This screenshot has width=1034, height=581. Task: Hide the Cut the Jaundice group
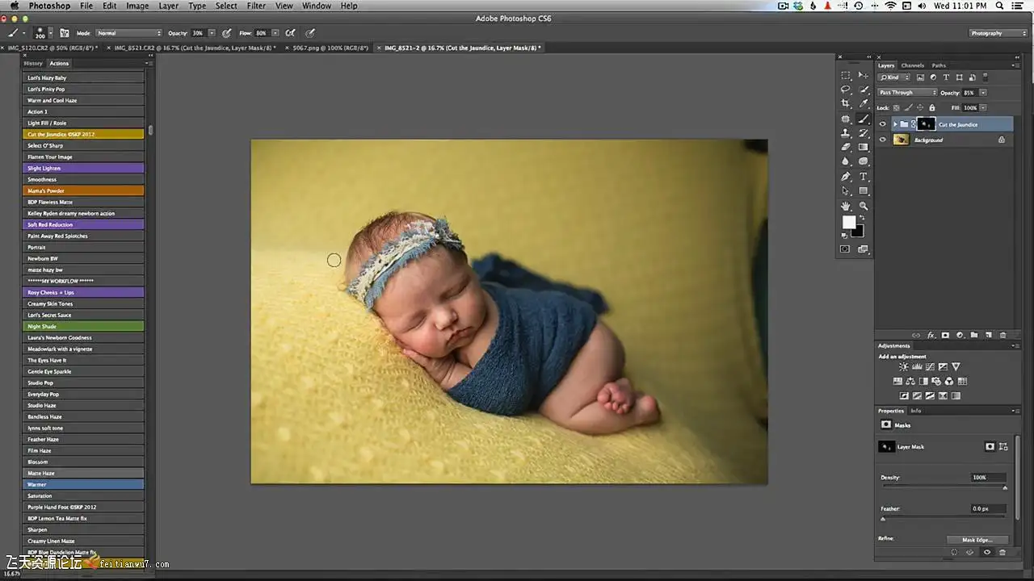(x=882, y=124)
